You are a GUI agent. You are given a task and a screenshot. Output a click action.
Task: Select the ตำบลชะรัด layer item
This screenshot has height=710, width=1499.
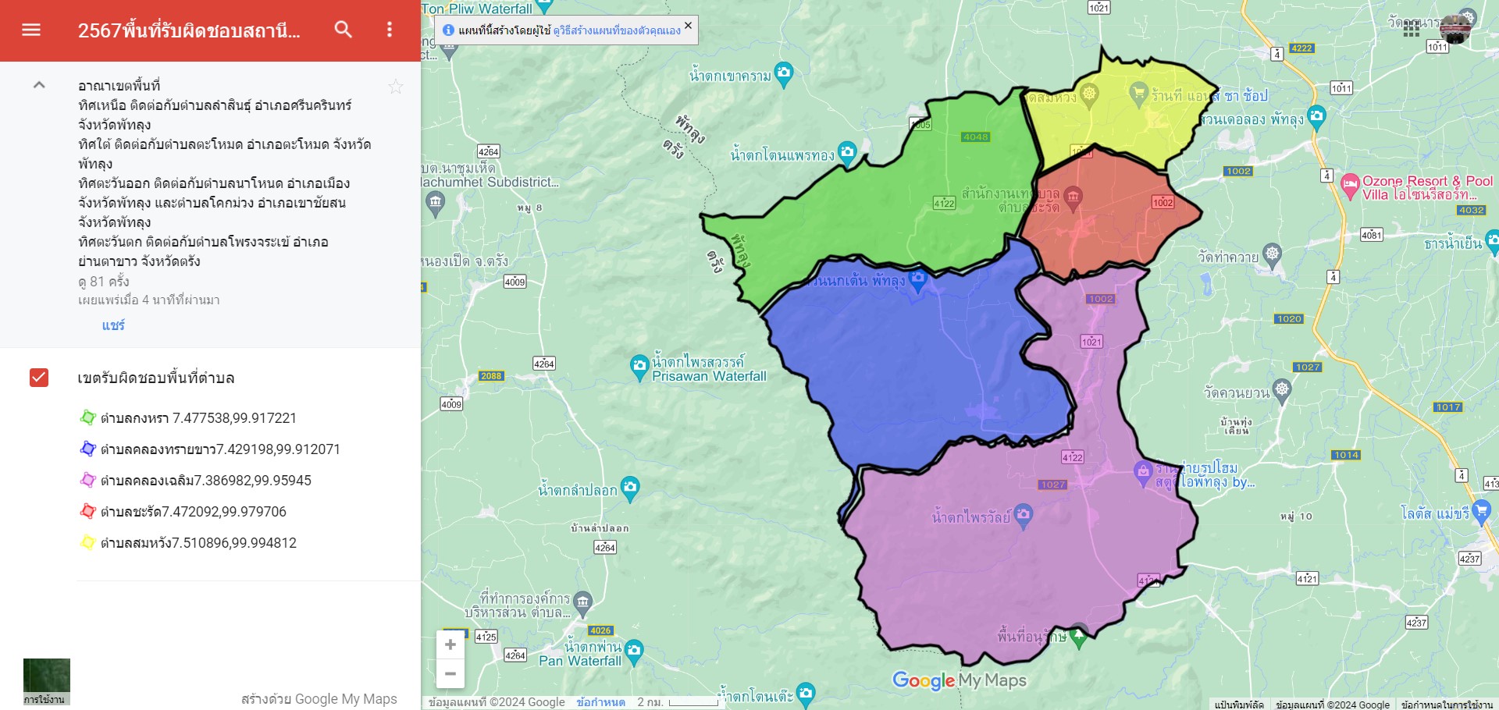[x=193, y=512]
